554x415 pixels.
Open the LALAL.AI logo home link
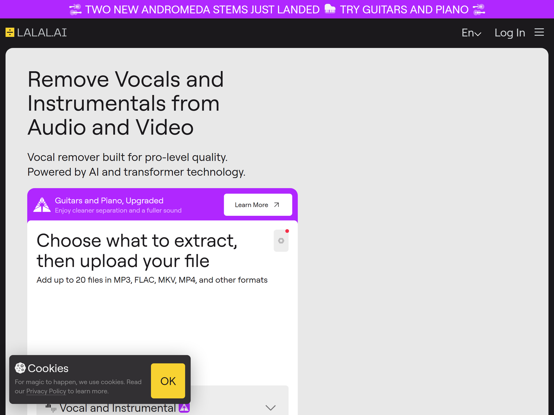click(36, 33)
